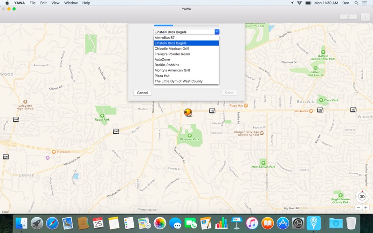This screenshot has height=233, width=373.
Task: Choose Baskin-Robbins from the dropdown list
Action: [x=186, y=65]
